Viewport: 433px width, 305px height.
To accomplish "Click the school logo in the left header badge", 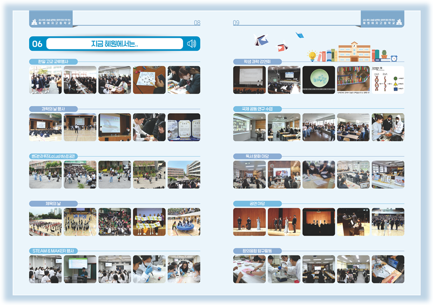I will pyautogui.click(x=35, y=22).
